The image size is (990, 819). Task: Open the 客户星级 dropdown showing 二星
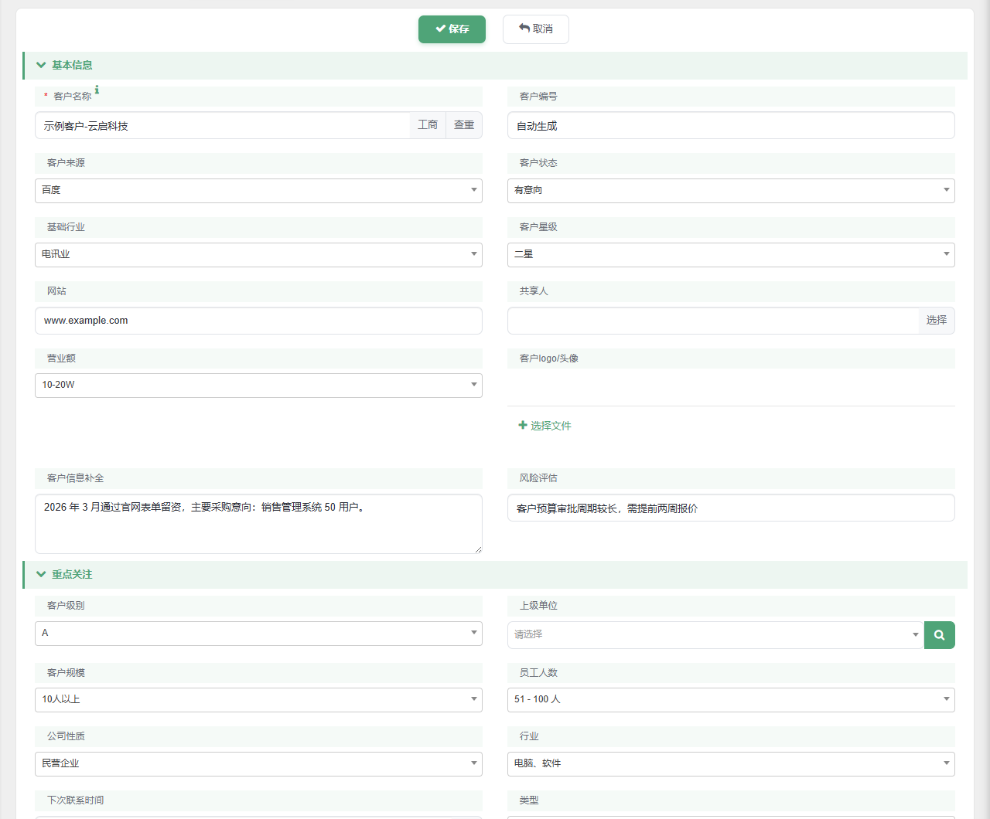click(731, 255)
